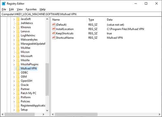162x117 pixels.
Task: Expand the Malwarebytes key
Action: tap(14, 40)
